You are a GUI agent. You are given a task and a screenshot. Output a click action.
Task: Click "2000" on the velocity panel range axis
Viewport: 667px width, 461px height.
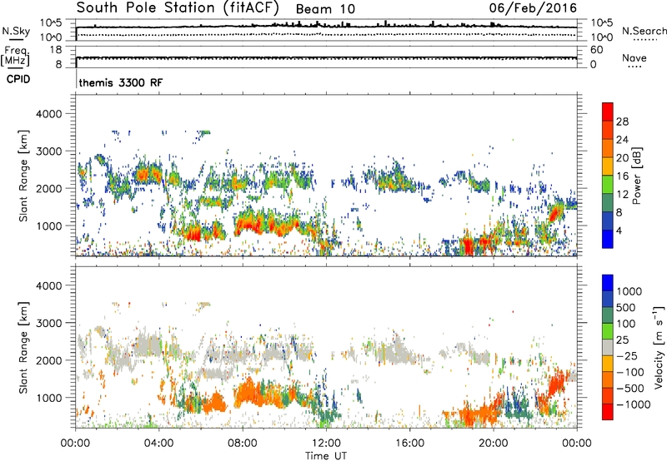tap(48, 360)
